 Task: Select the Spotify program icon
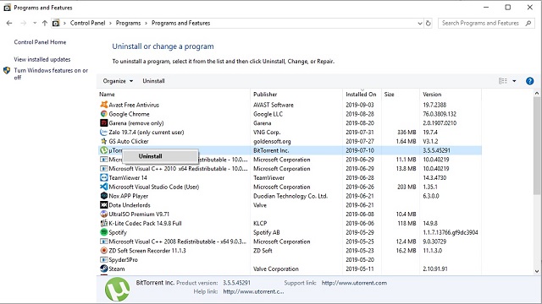103,232
